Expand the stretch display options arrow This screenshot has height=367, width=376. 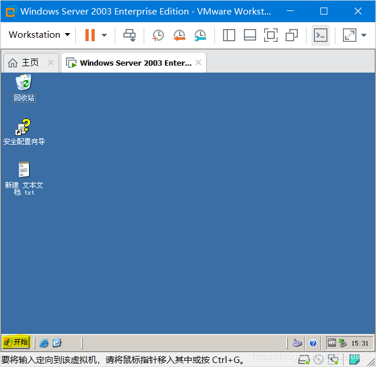pyautogui.click(x=364, y=35)
